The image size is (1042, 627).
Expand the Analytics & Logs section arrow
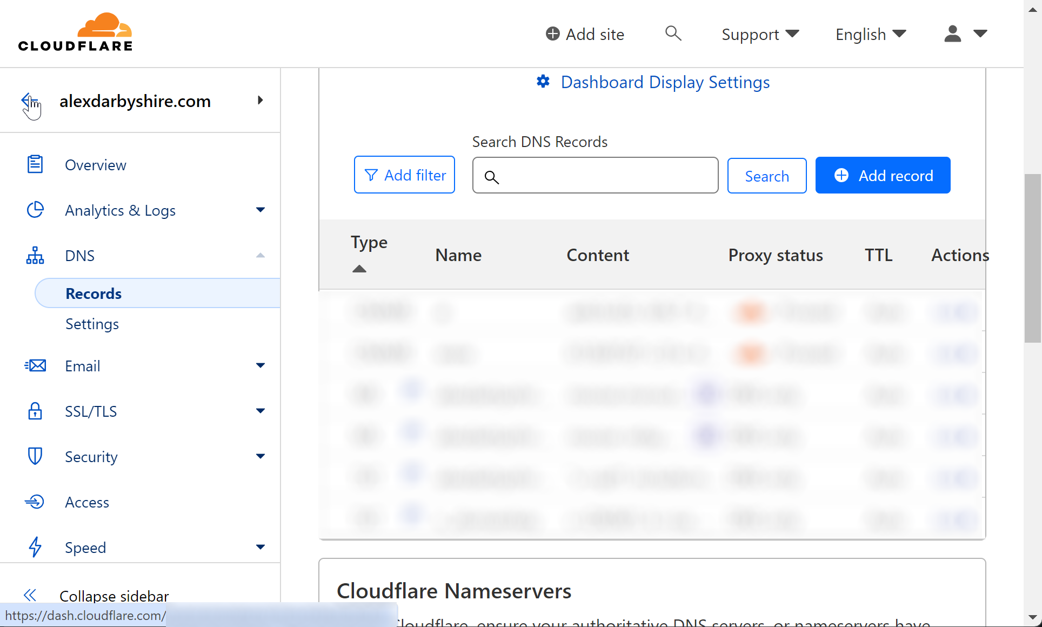tap(260, 210)
